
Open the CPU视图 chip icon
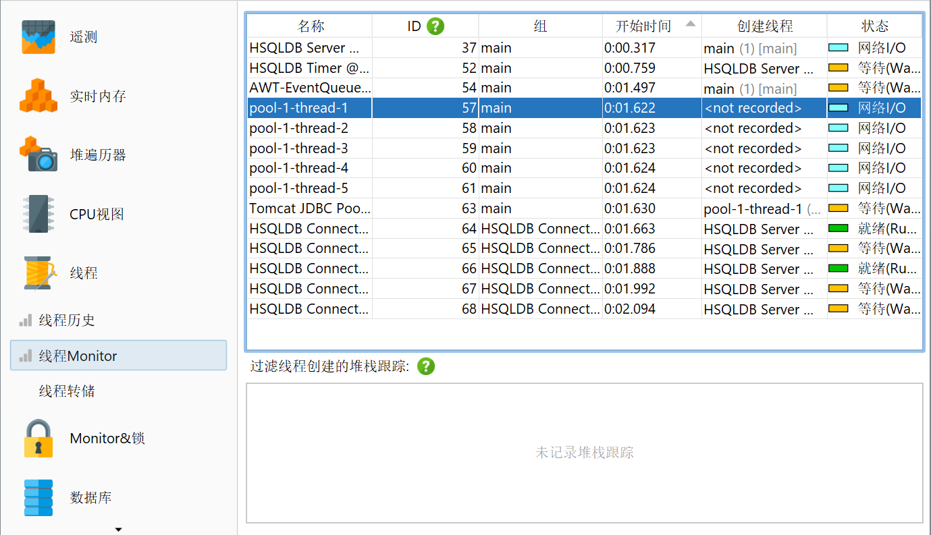38,214
